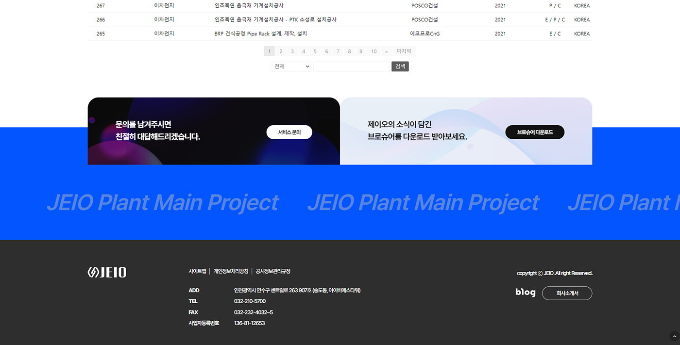Open the 개인정보처리방침 footer link
680x345 pixels.
tap(231, 271)
